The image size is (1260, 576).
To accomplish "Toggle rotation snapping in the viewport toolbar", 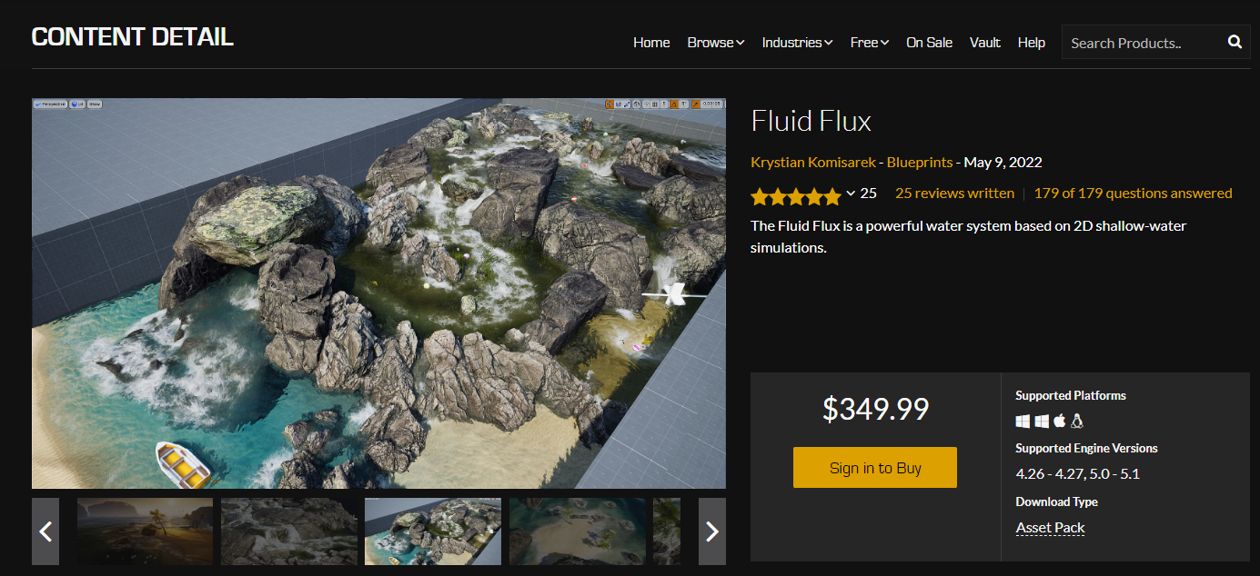I will pos(674,104).
